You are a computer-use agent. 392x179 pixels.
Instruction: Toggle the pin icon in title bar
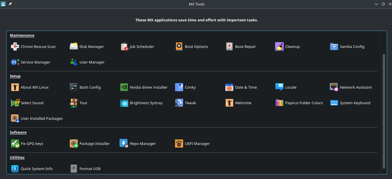tap(10, 4)
